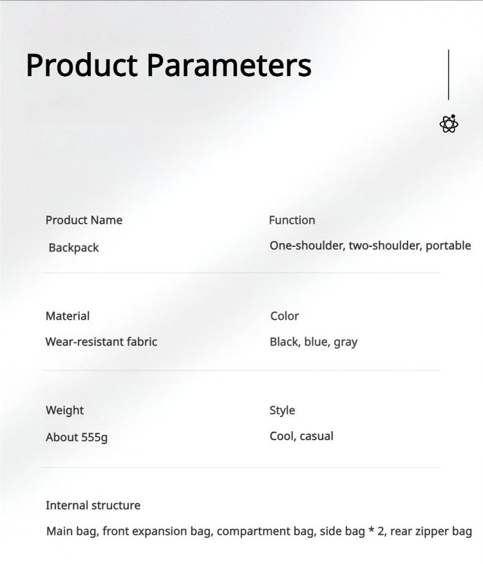Click the One-shoulder, two-shoulder, portable text
Image resolution: width=483 pixels, height=564 pixels.
[x=370, y=246]
